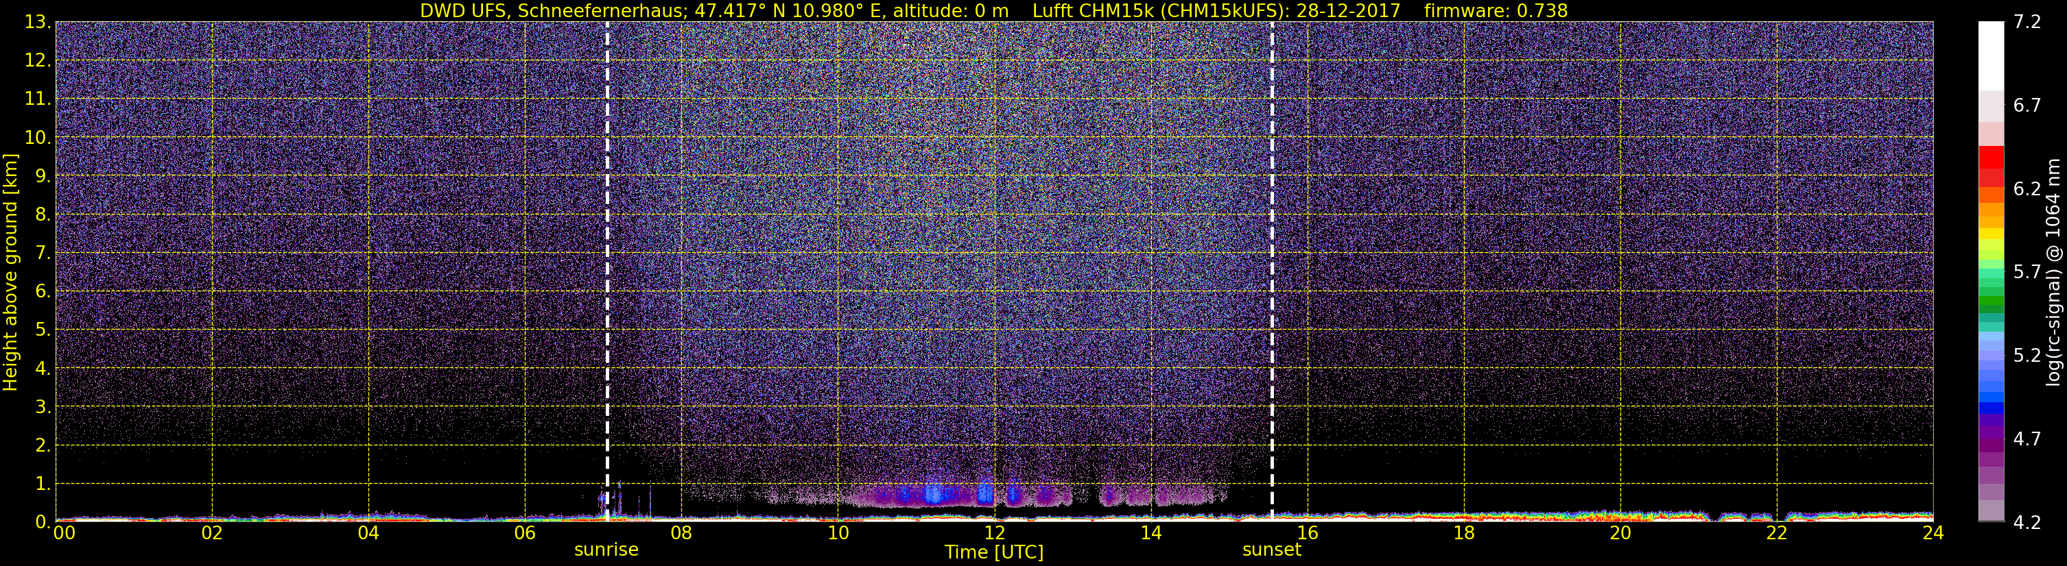2067x566 pixels.
Task: Click the white dashed sunset line
Action: 1273,271
